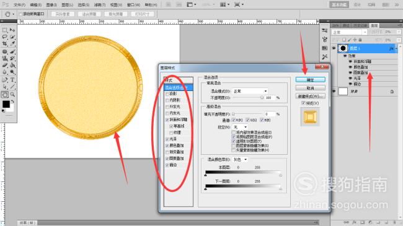Enable the 内发光 (Inner Glow) checkbox

point(167,113)
